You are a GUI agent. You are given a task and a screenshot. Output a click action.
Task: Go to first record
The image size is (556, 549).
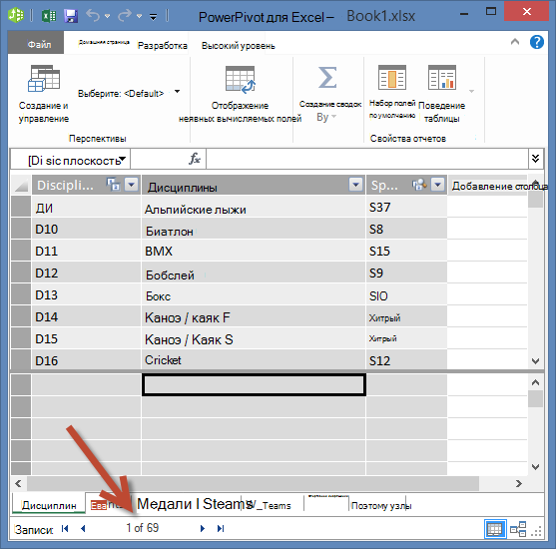65,528
